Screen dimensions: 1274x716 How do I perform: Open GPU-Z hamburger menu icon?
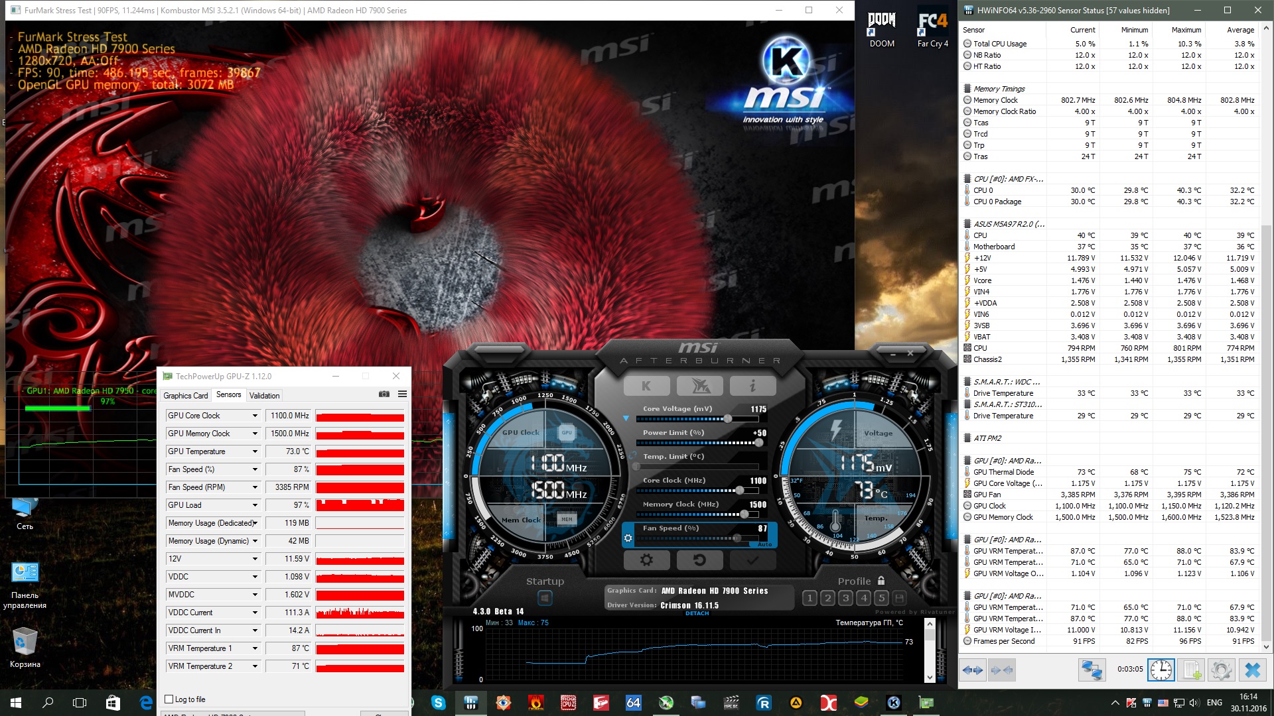(402, 394)
